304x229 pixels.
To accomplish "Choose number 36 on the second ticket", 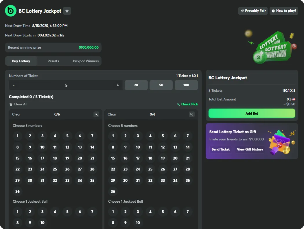I will tap(113, 192).
